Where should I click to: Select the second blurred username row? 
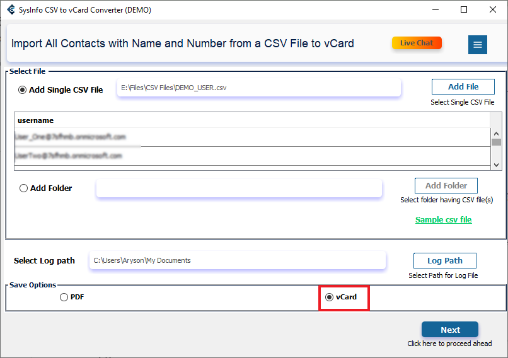click(x=253, y=156)
